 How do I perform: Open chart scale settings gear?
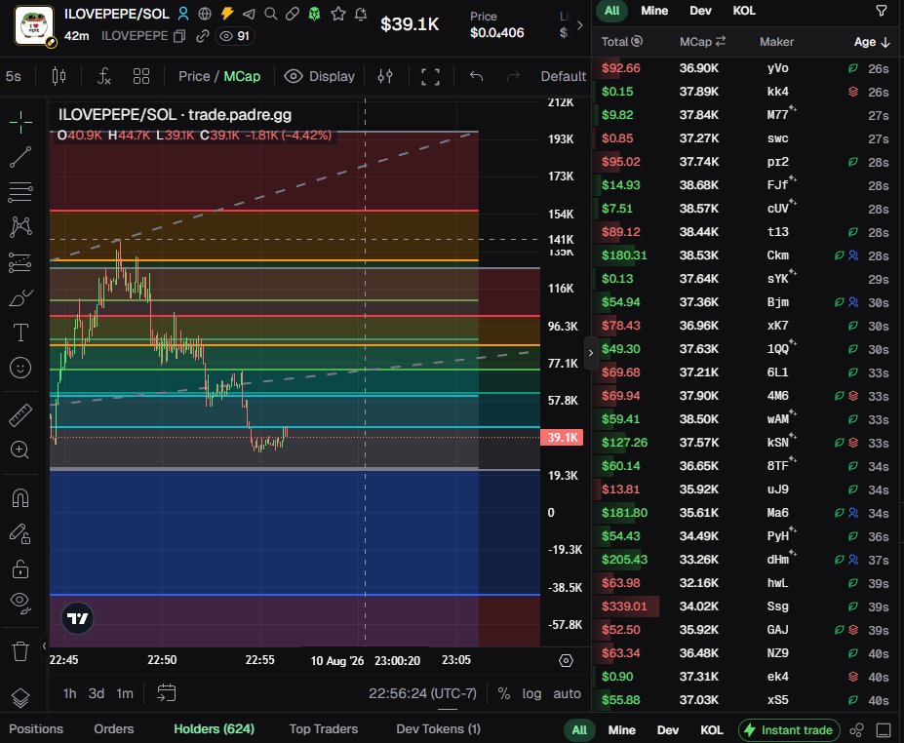[x=567, y=660]
